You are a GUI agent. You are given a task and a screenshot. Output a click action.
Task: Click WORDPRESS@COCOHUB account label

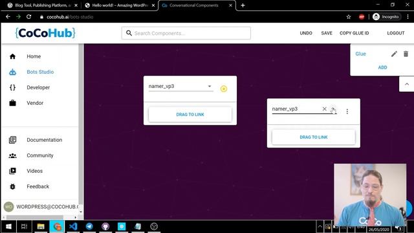(x=47, y=206)
